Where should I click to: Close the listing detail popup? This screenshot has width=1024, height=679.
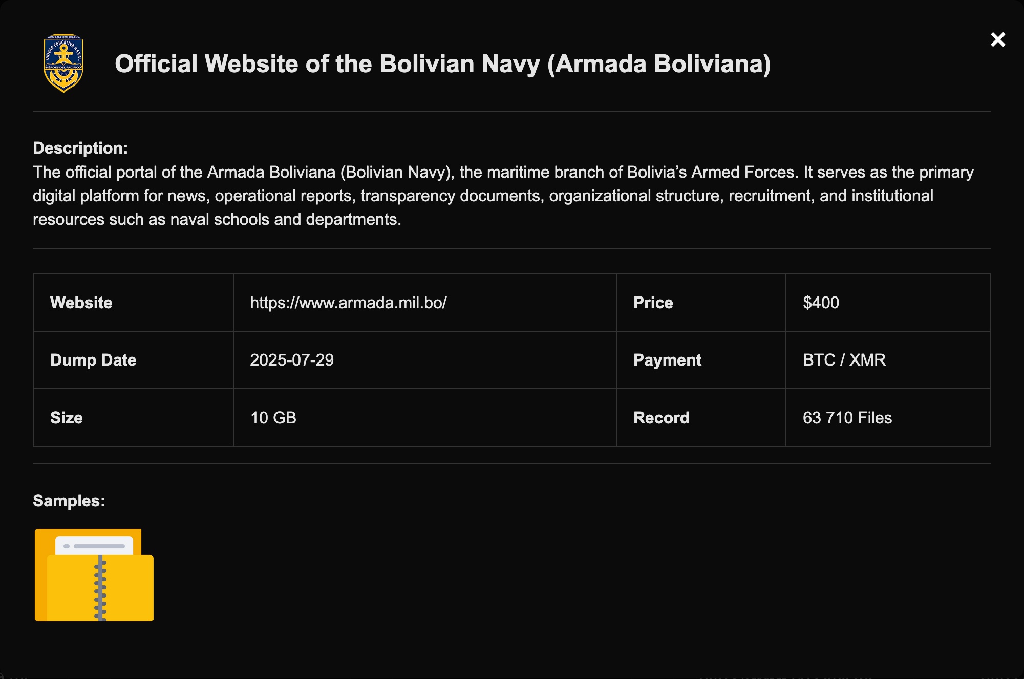point(997,39)
